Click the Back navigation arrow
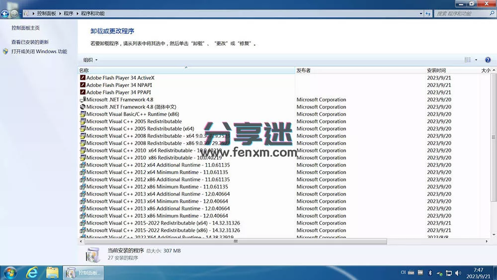The height and width of the screenshot is (280, 497). (x=5, y=13)
